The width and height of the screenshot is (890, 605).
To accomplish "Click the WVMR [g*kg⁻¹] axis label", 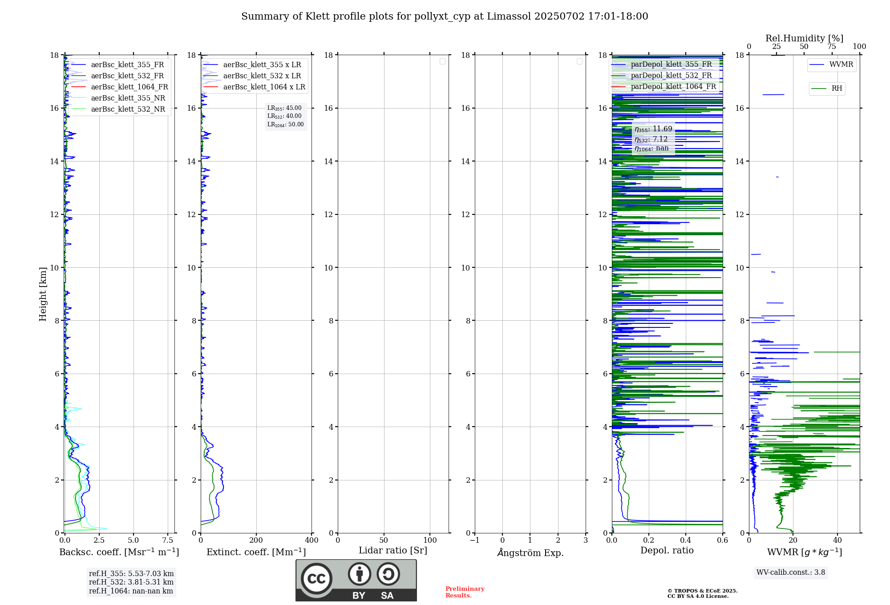I will [x=805, y=552].
